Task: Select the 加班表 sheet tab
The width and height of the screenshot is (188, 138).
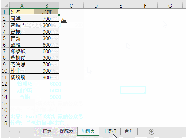Action: coord(88,131)
